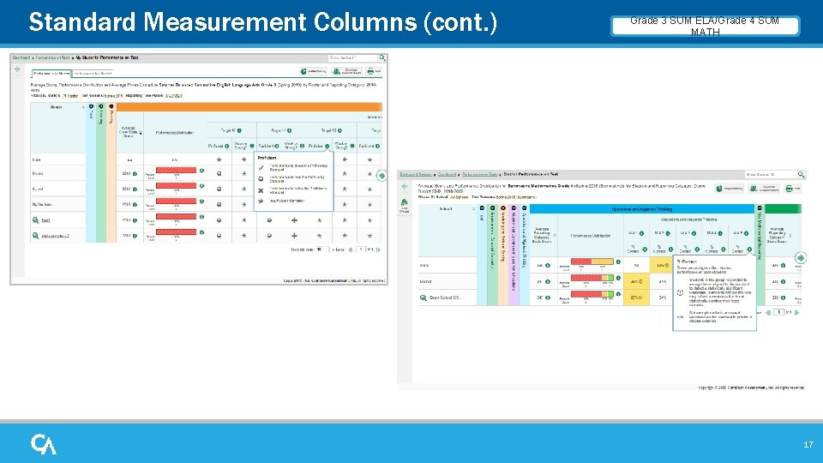Select Performance by Student tab
This screenshot has width=823, height=463.
(93, 74)
